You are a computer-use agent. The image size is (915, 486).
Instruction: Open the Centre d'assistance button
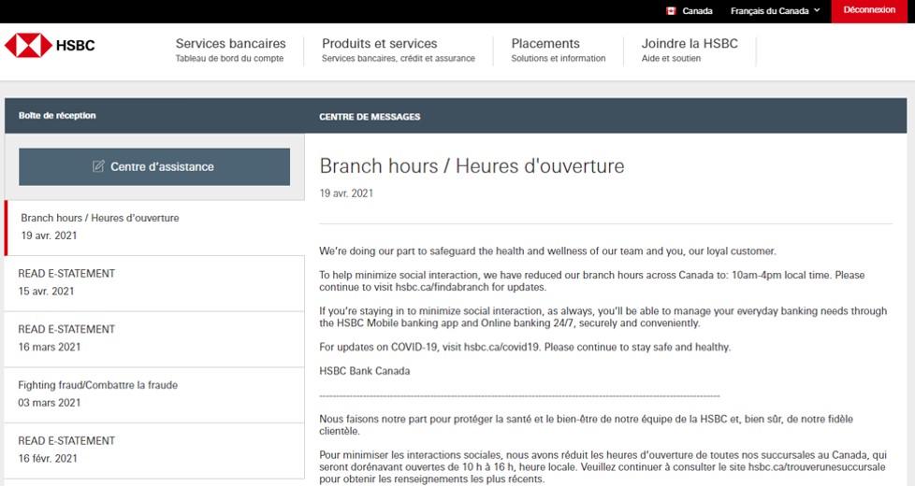[154, 166]
